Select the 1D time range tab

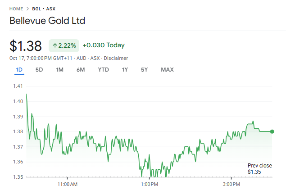pos(19,70)
